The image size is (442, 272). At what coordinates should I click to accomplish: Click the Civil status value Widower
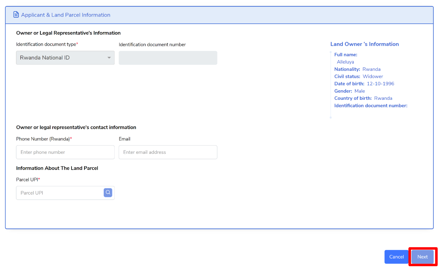[373, 76]
